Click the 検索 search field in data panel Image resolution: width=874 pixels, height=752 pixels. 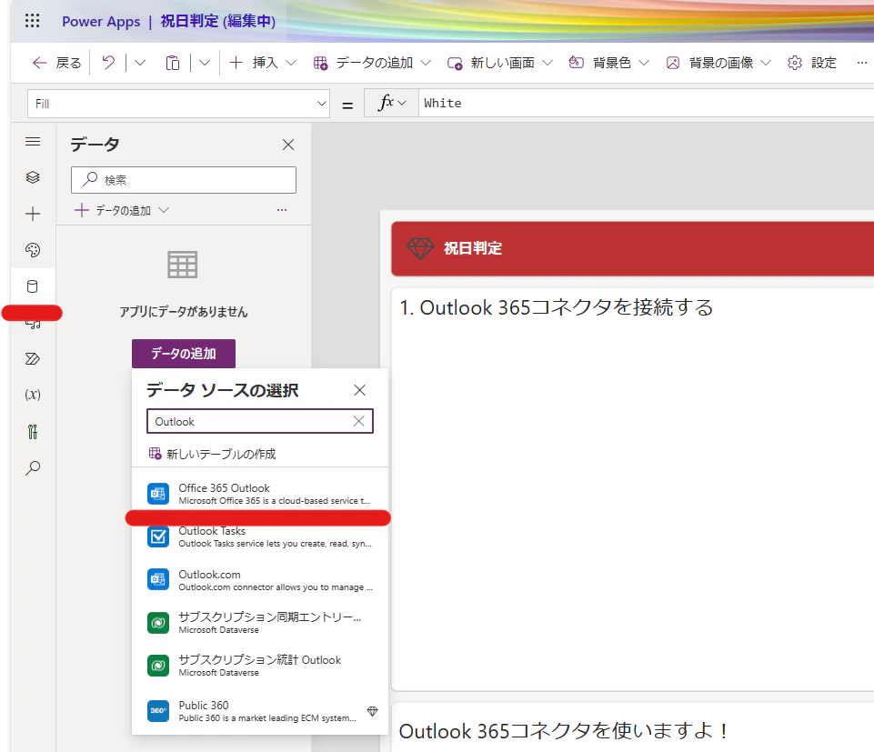pos(184,180)
